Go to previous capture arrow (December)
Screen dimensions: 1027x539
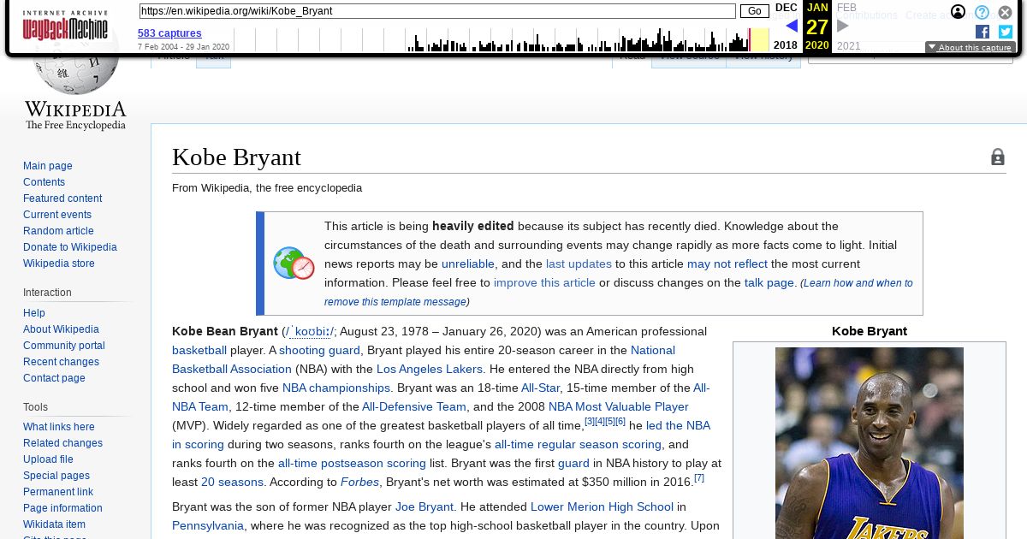[x=792, y=26]
